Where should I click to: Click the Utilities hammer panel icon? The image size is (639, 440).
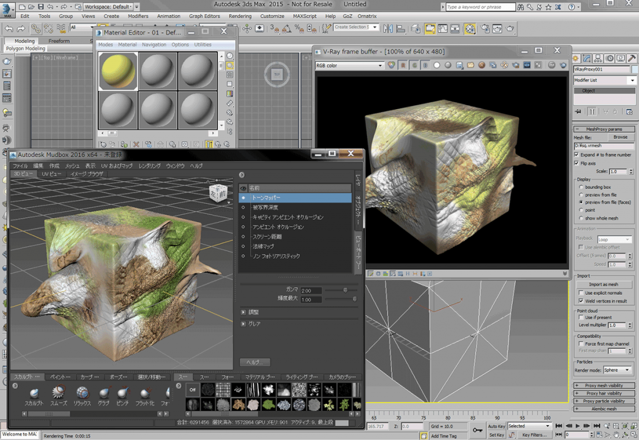631,58
